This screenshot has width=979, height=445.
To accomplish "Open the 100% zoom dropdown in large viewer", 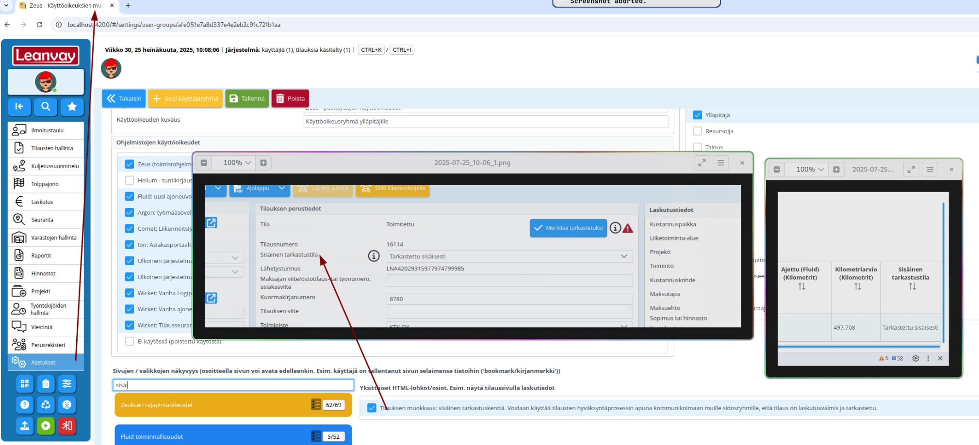I will click(237, 163).
